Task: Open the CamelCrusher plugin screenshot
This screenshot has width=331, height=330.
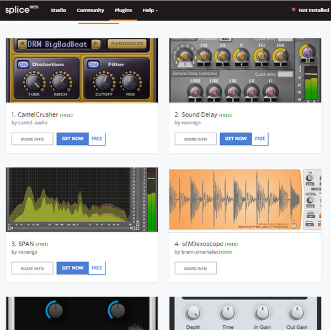Action: [82, 70]
